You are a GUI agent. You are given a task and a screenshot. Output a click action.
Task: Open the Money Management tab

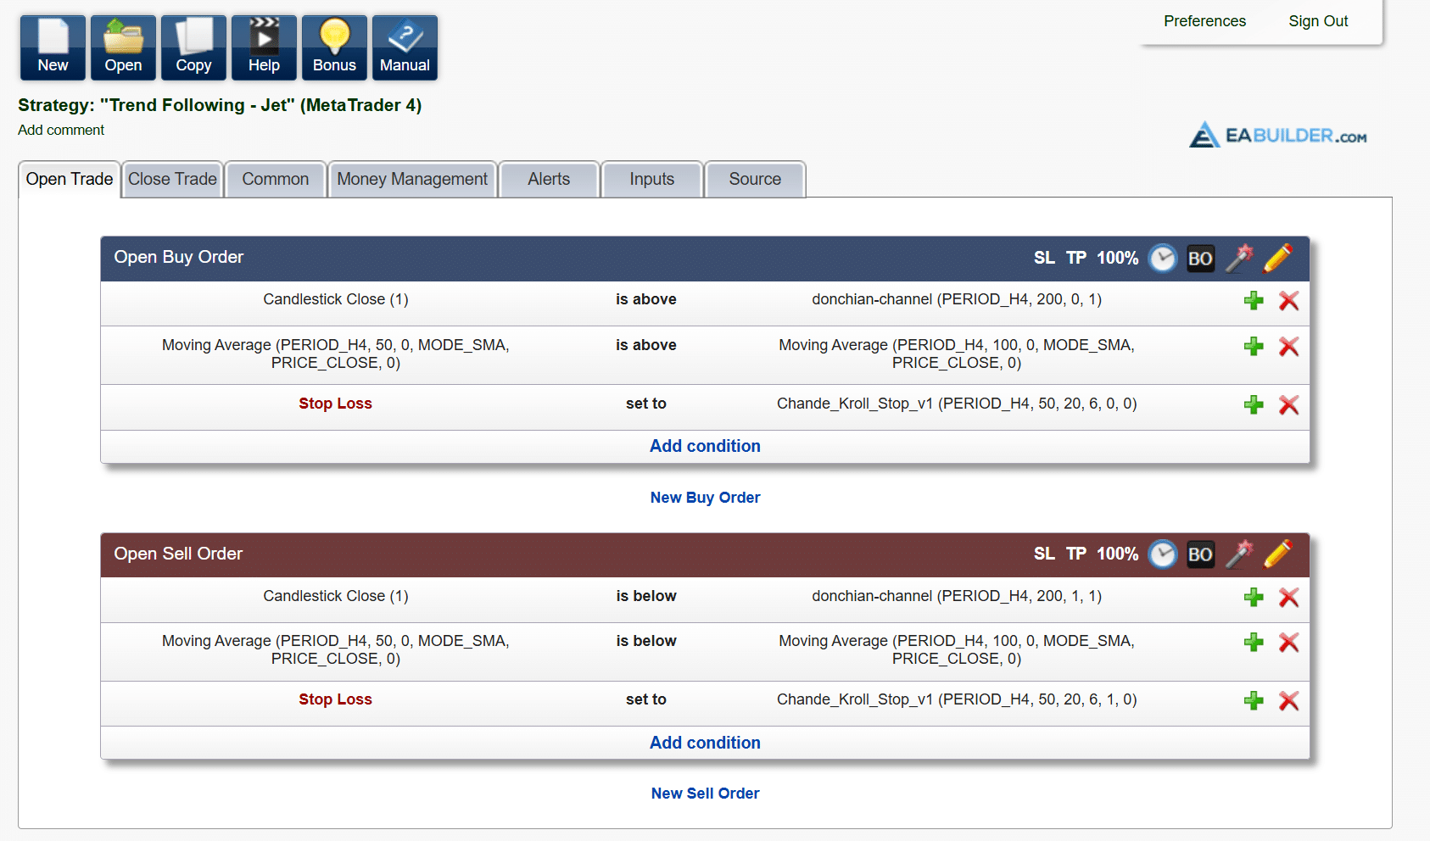coord(412,180)
